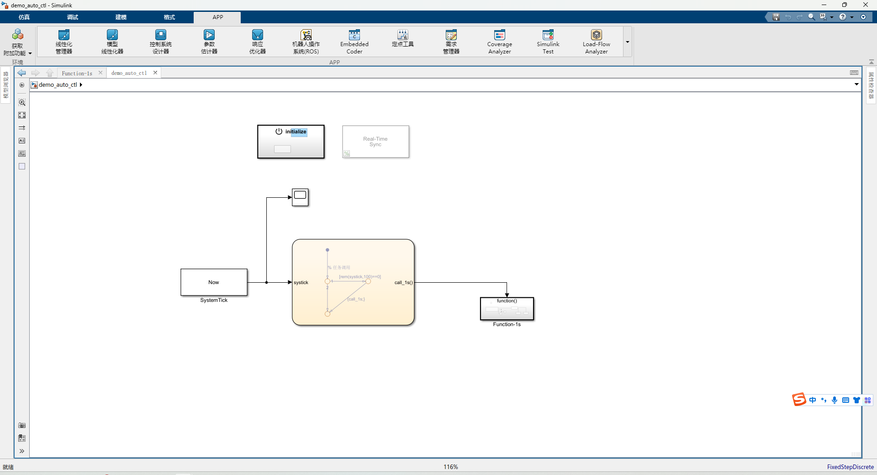Switch to the Function-1s model tab
Screen dimensions: 877x475
click(77, 73)
